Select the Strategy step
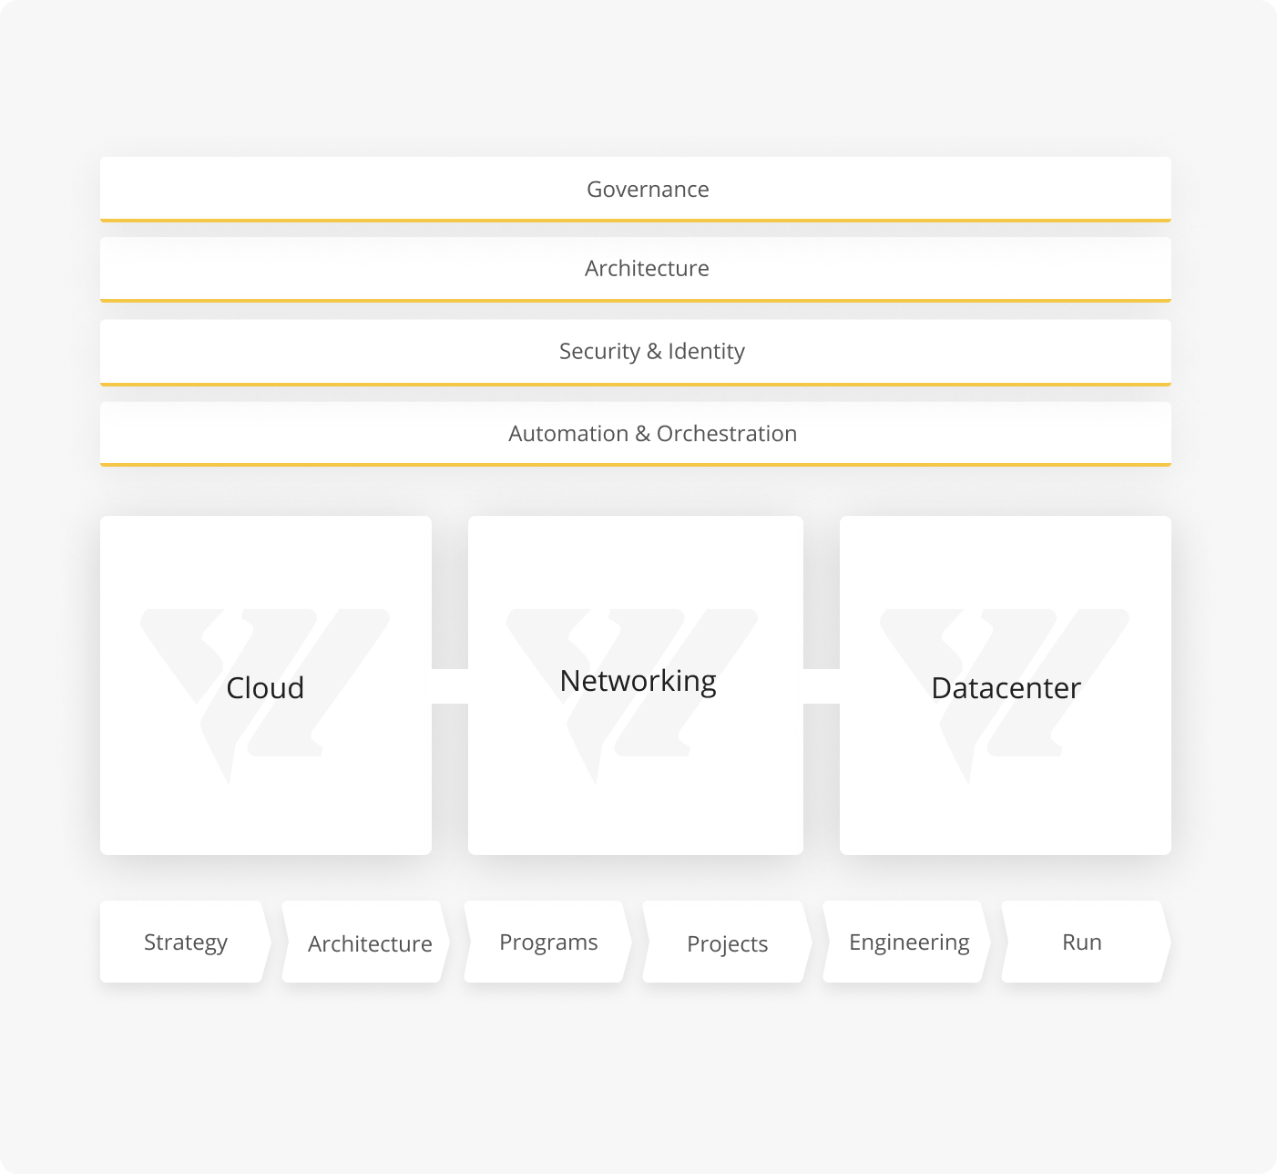1277x1174 pixels. (x=186, y=942)
